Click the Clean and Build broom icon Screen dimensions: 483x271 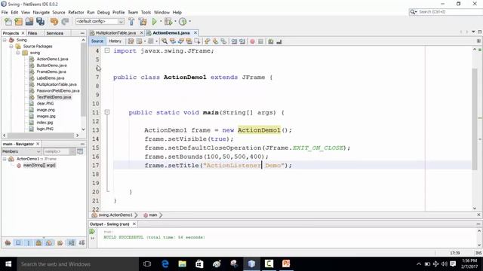point(143,22)
